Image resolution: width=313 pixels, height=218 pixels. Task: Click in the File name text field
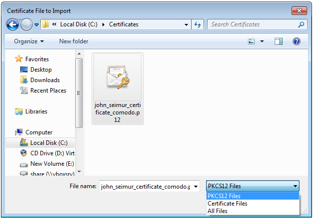click(145, 187)
